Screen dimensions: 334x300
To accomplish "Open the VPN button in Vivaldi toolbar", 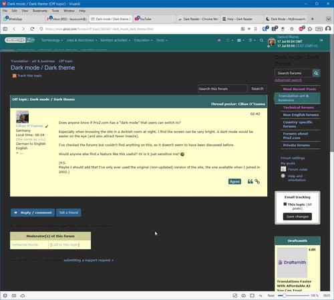I will (x=319, y=29).
